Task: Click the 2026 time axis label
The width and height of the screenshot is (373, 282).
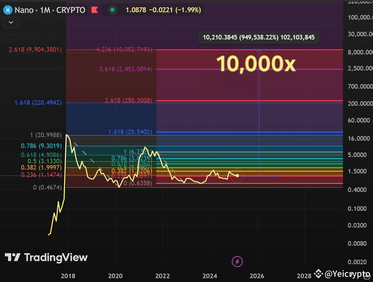Action: (257, 276)
